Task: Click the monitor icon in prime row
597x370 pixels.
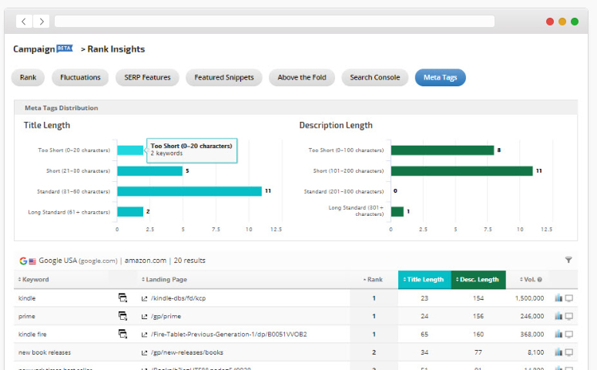Action: 569,316
